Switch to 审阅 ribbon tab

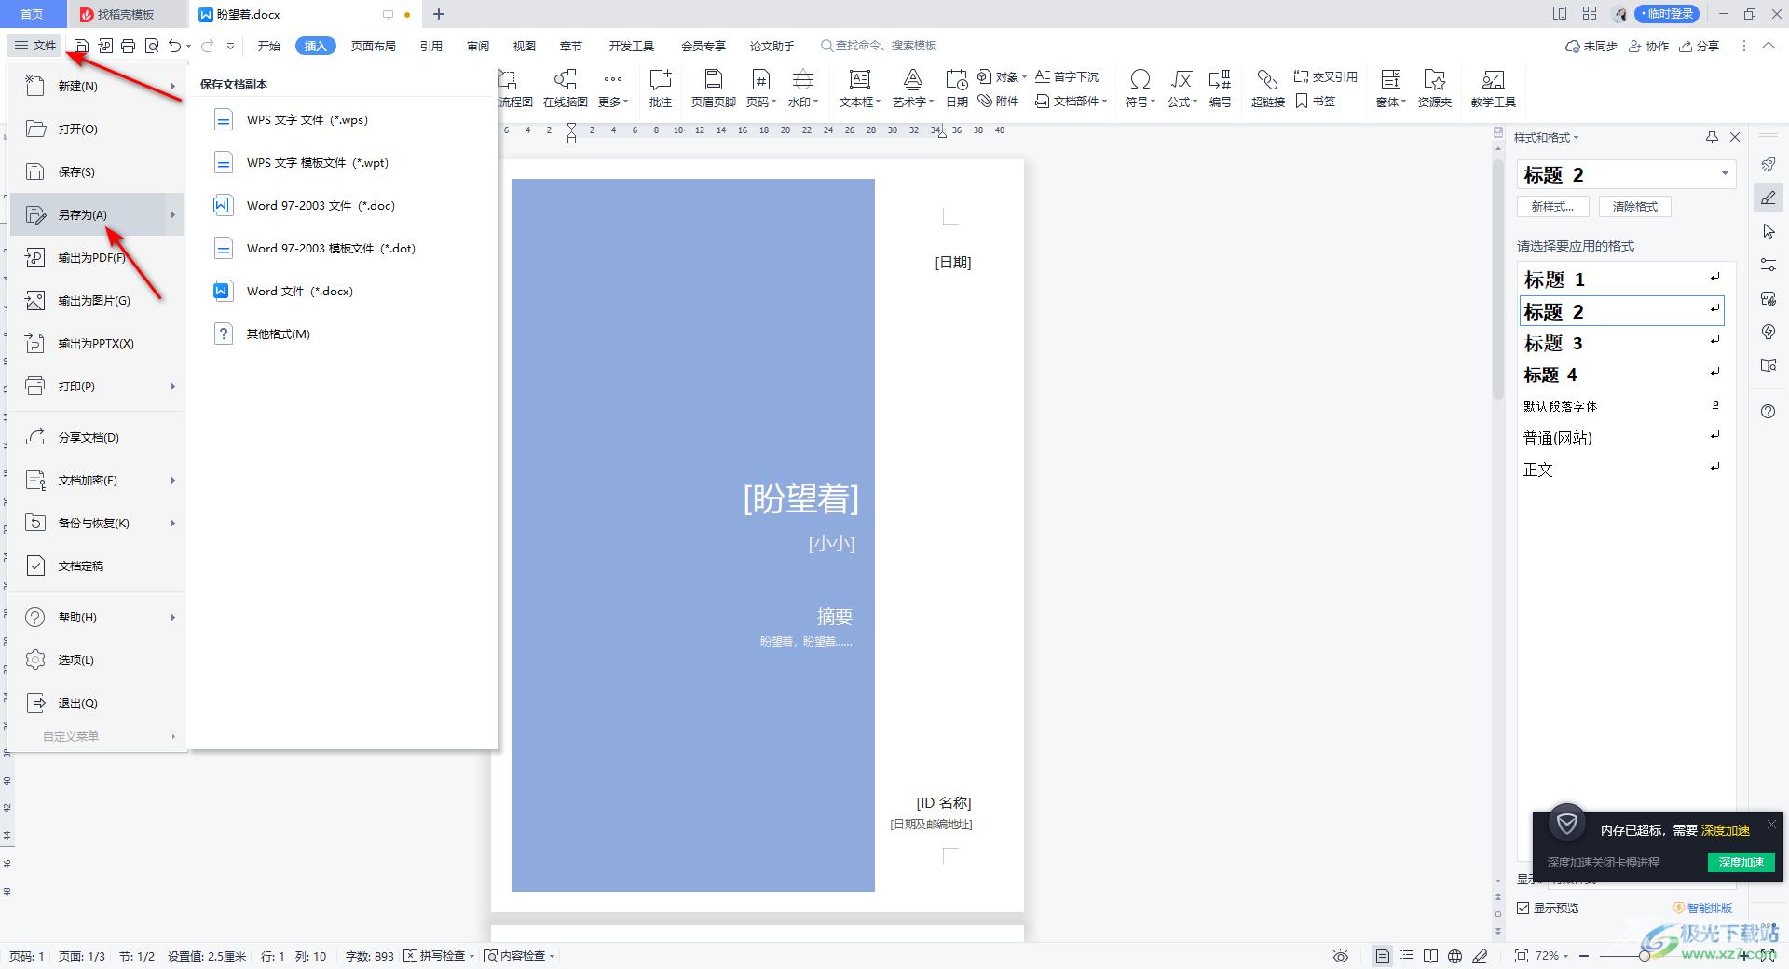[x=478, y=46]
